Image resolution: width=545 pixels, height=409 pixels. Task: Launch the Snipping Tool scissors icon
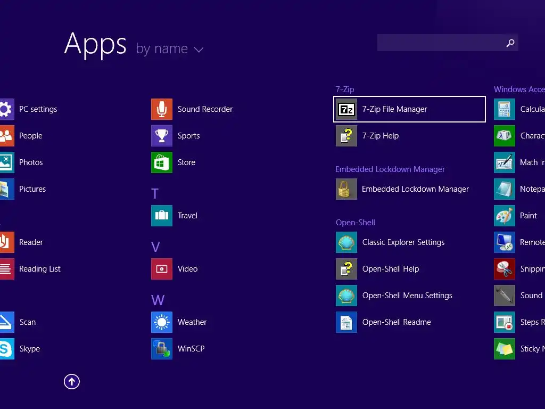[x=505, y=269]
